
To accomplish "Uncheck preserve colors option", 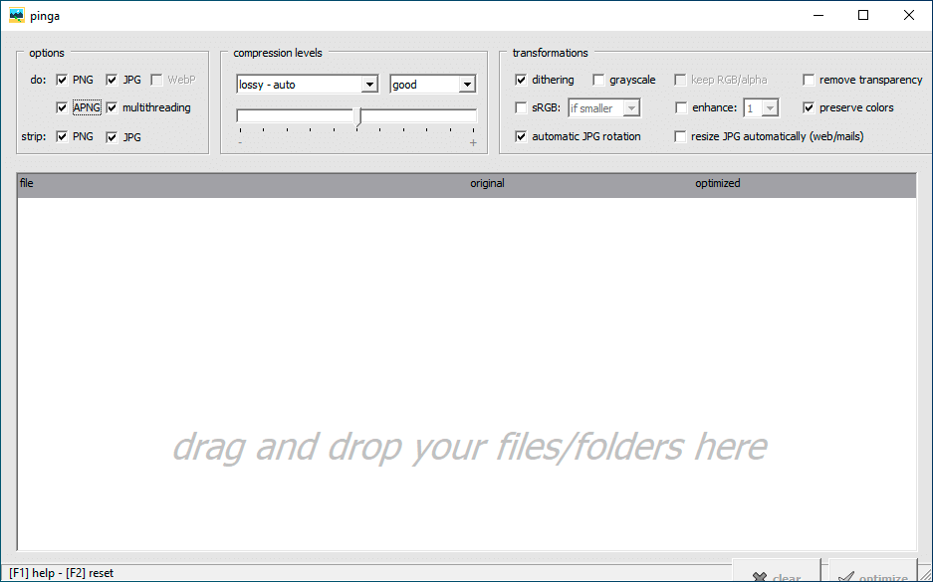I will (x=809, y=107).
